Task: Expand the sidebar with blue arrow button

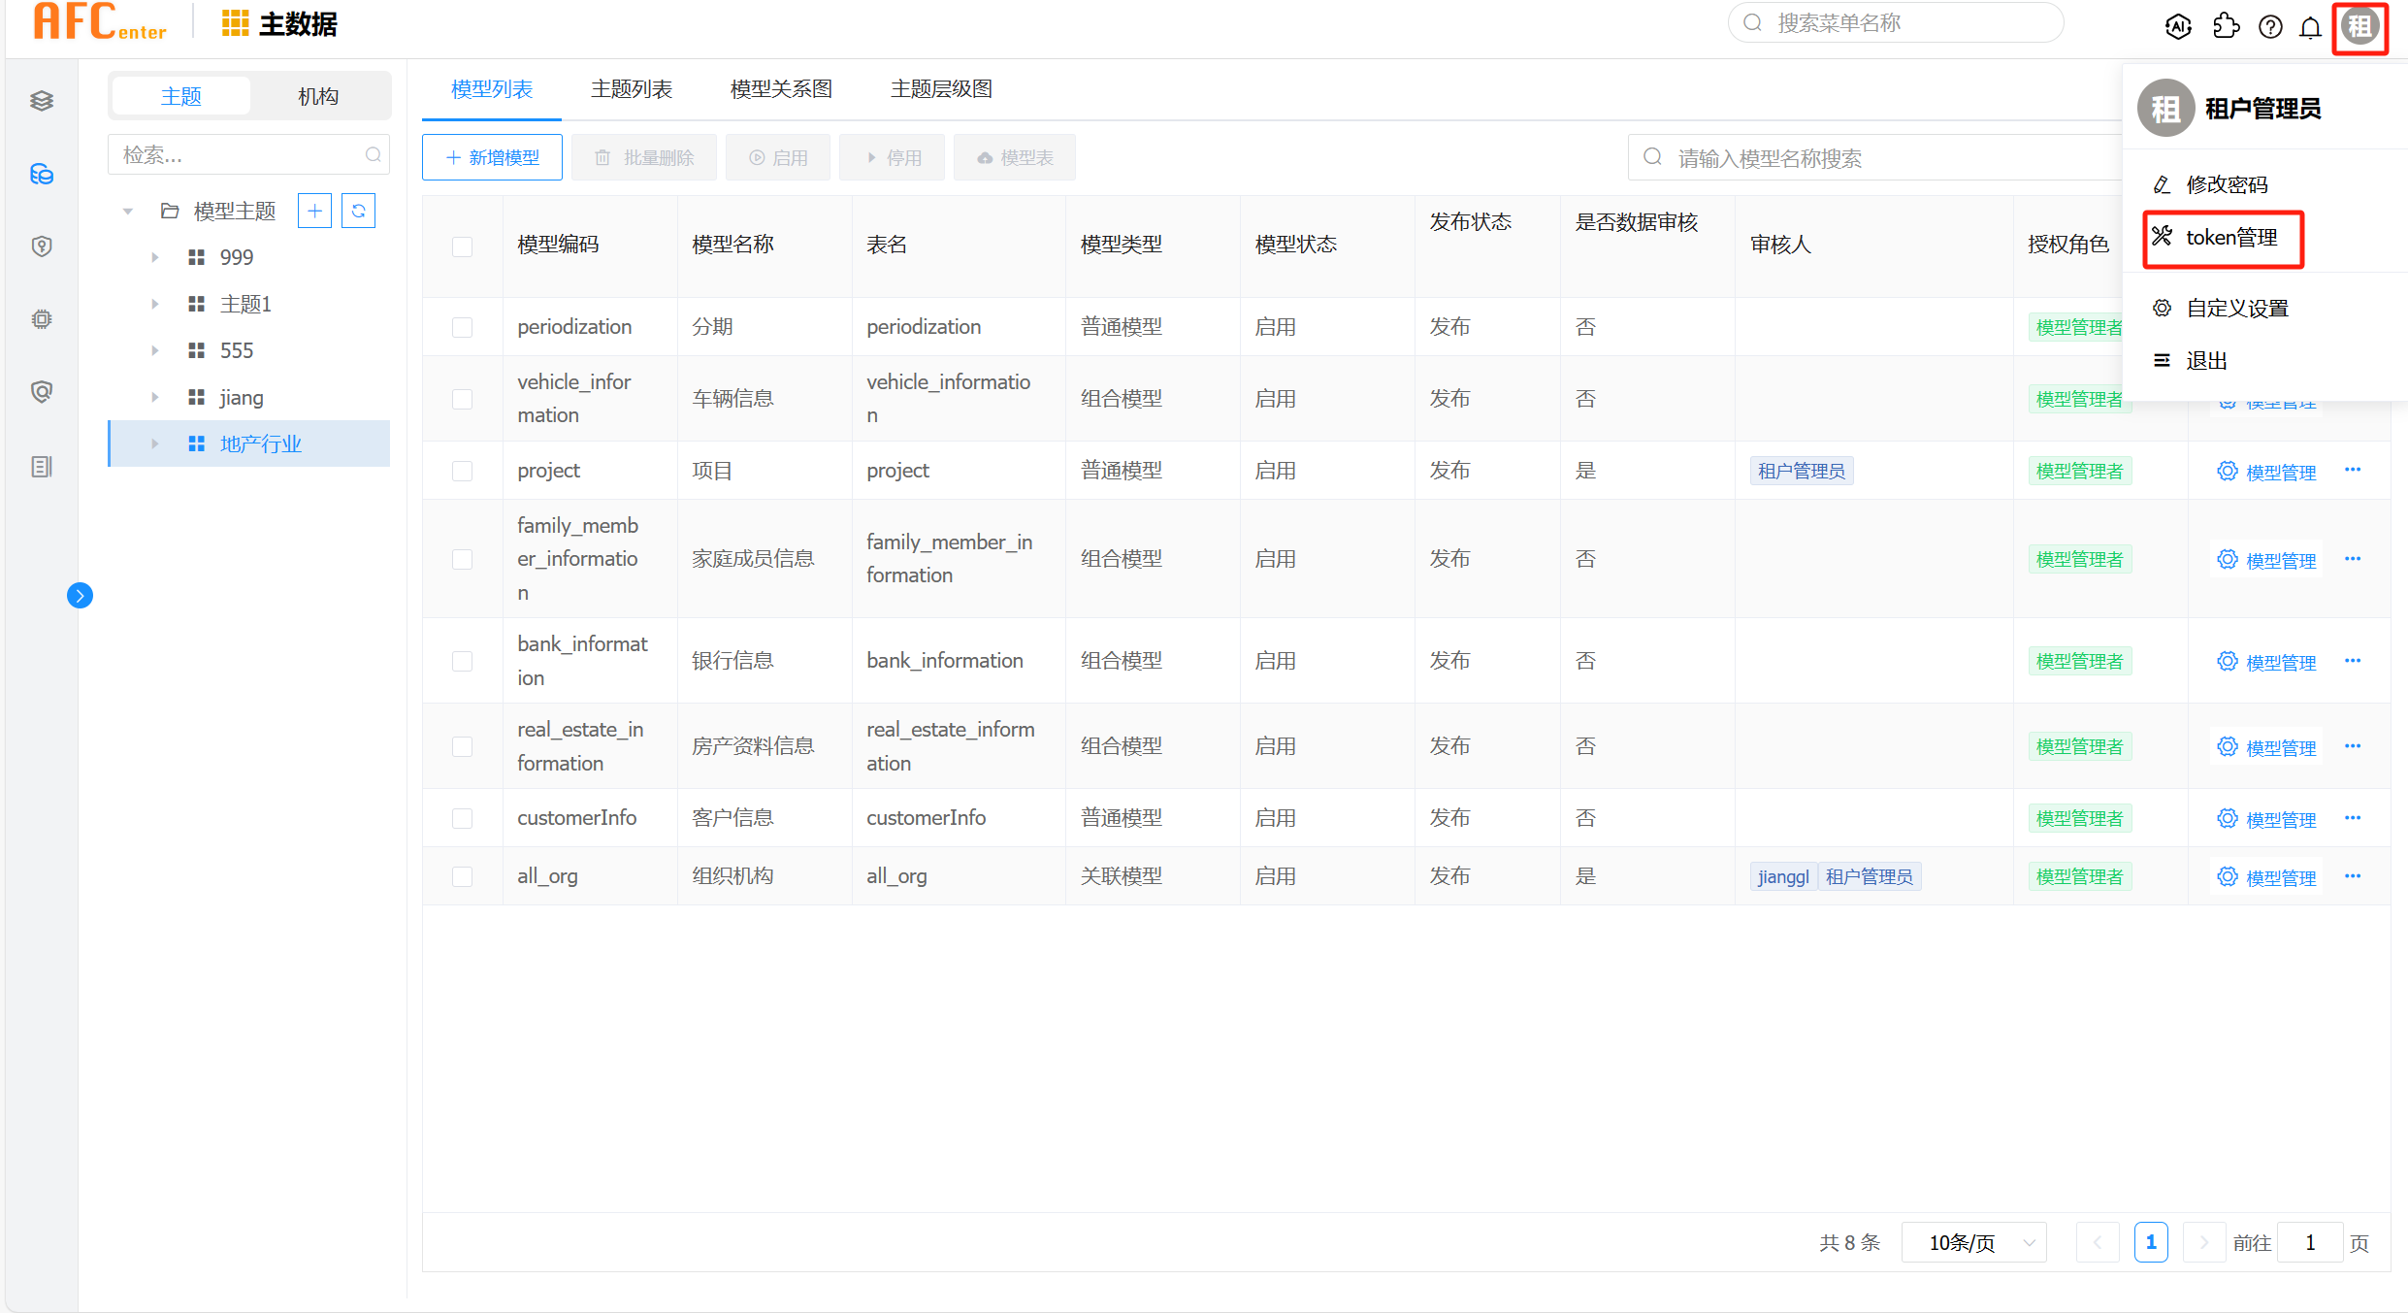Action: point(81,595)
